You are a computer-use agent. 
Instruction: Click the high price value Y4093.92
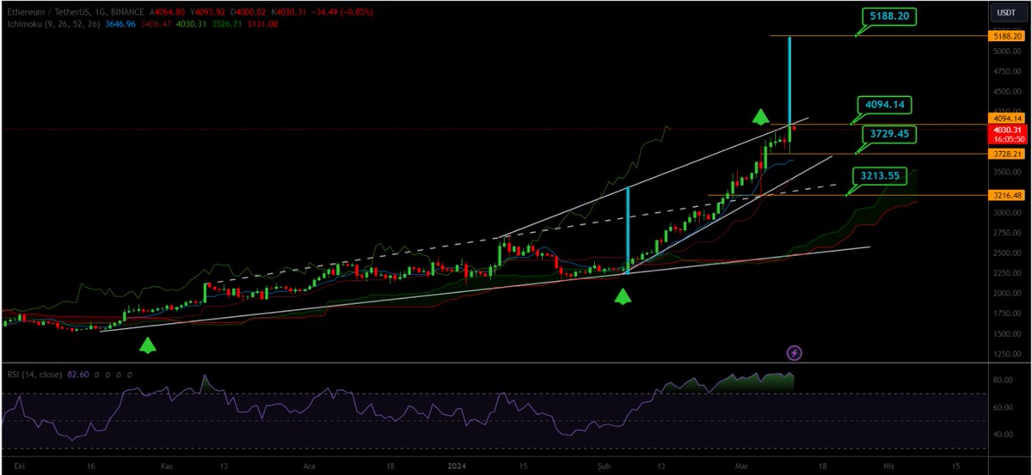pos(207,12)
